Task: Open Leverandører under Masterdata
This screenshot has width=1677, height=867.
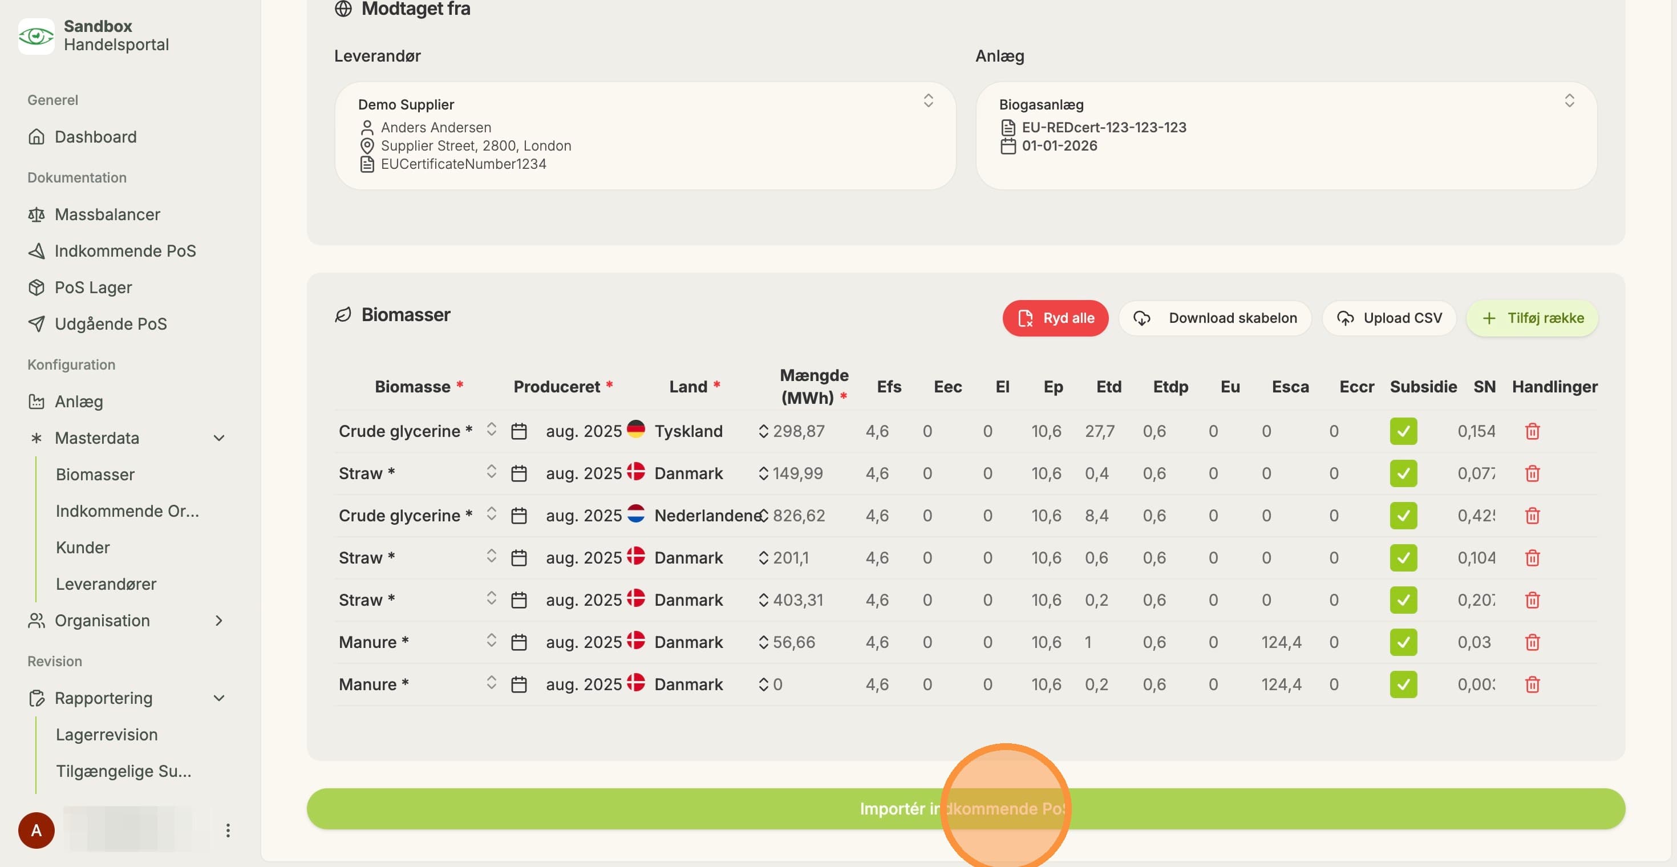Action: [106, 584]
